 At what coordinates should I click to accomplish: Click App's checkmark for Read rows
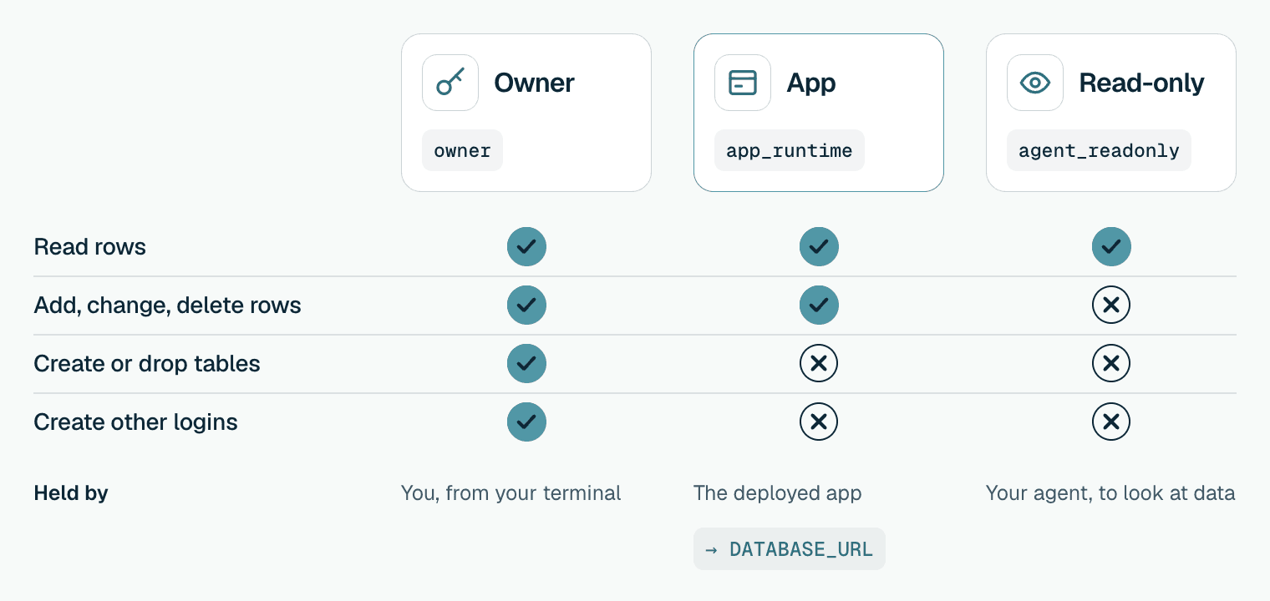coord(819,247)
